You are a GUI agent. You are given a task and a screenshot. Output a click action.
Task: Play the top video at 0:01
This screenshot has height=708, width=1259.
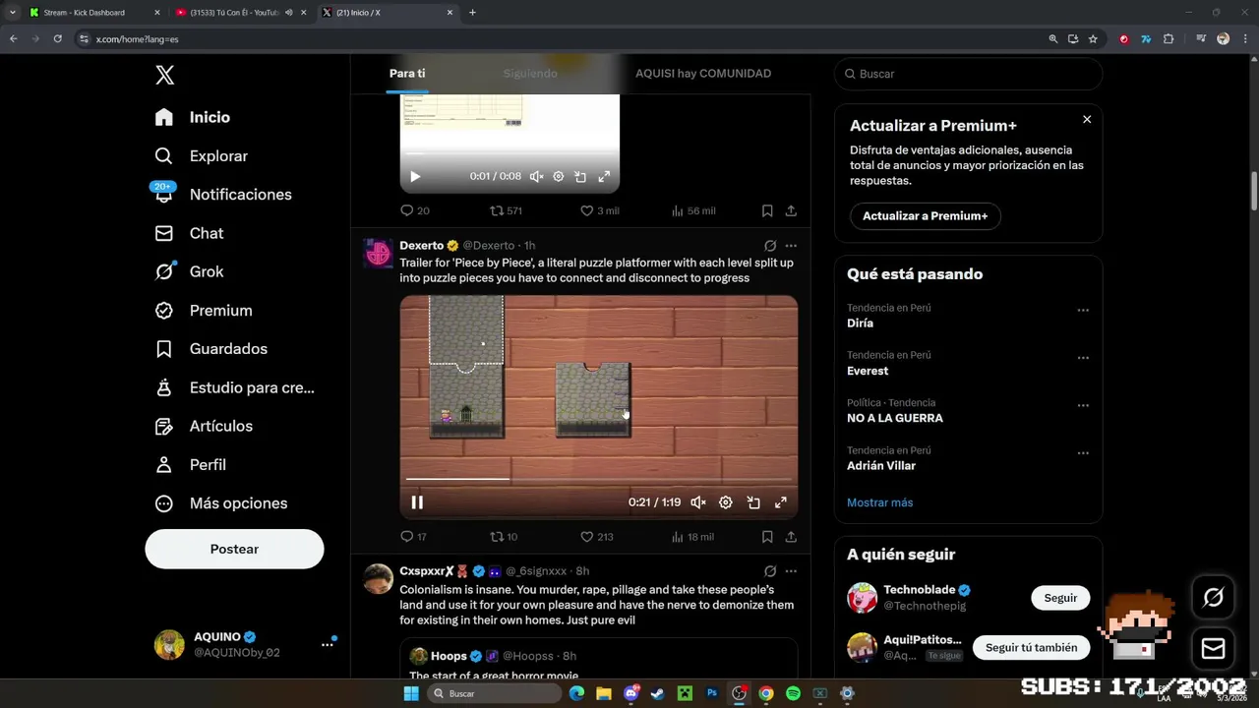click(415, 177)
